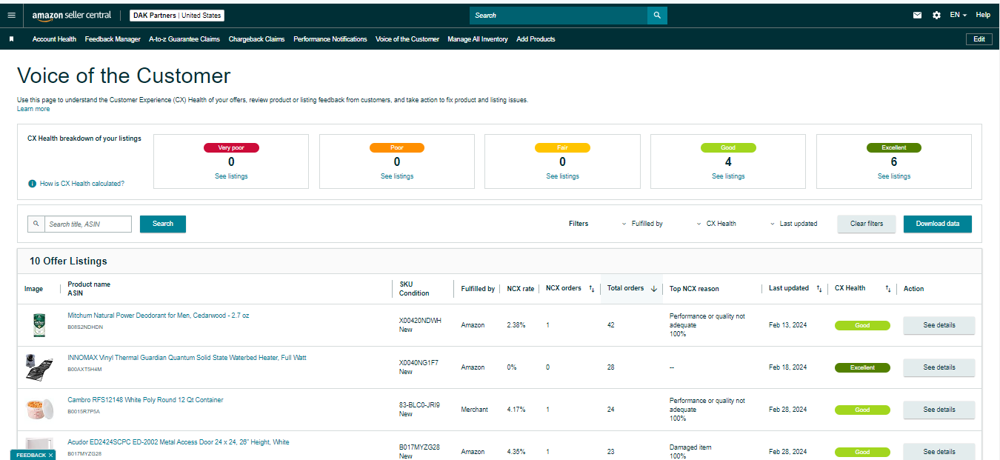Screen dimensions: 1000x460
Task: Click the Very poor red badge
Action: (231, 147)
